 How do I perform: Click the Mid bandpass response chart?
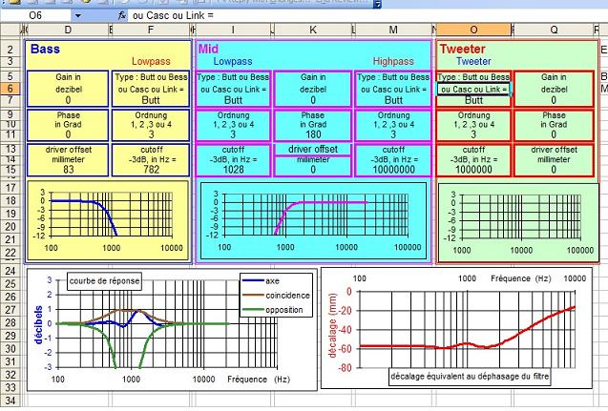tap(313, 221)
